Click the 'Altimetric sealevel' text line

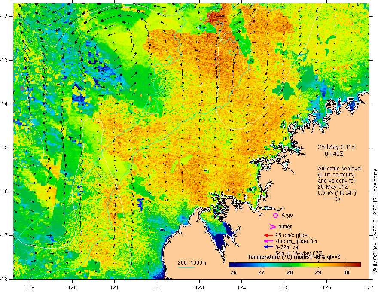click(x=340, y=169)
